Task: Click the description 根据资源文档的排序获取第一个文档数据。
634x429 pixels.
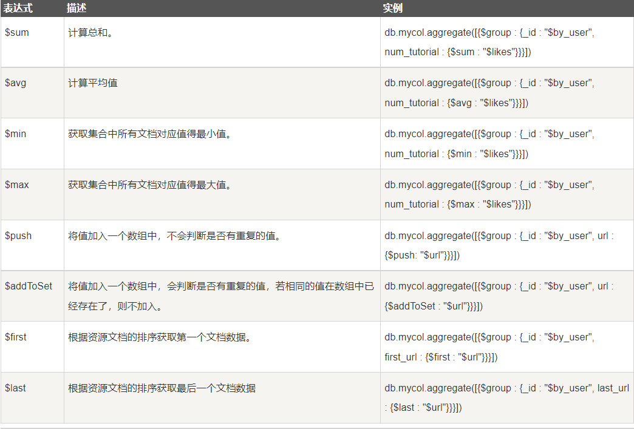Action: click(x=160, y=337)
